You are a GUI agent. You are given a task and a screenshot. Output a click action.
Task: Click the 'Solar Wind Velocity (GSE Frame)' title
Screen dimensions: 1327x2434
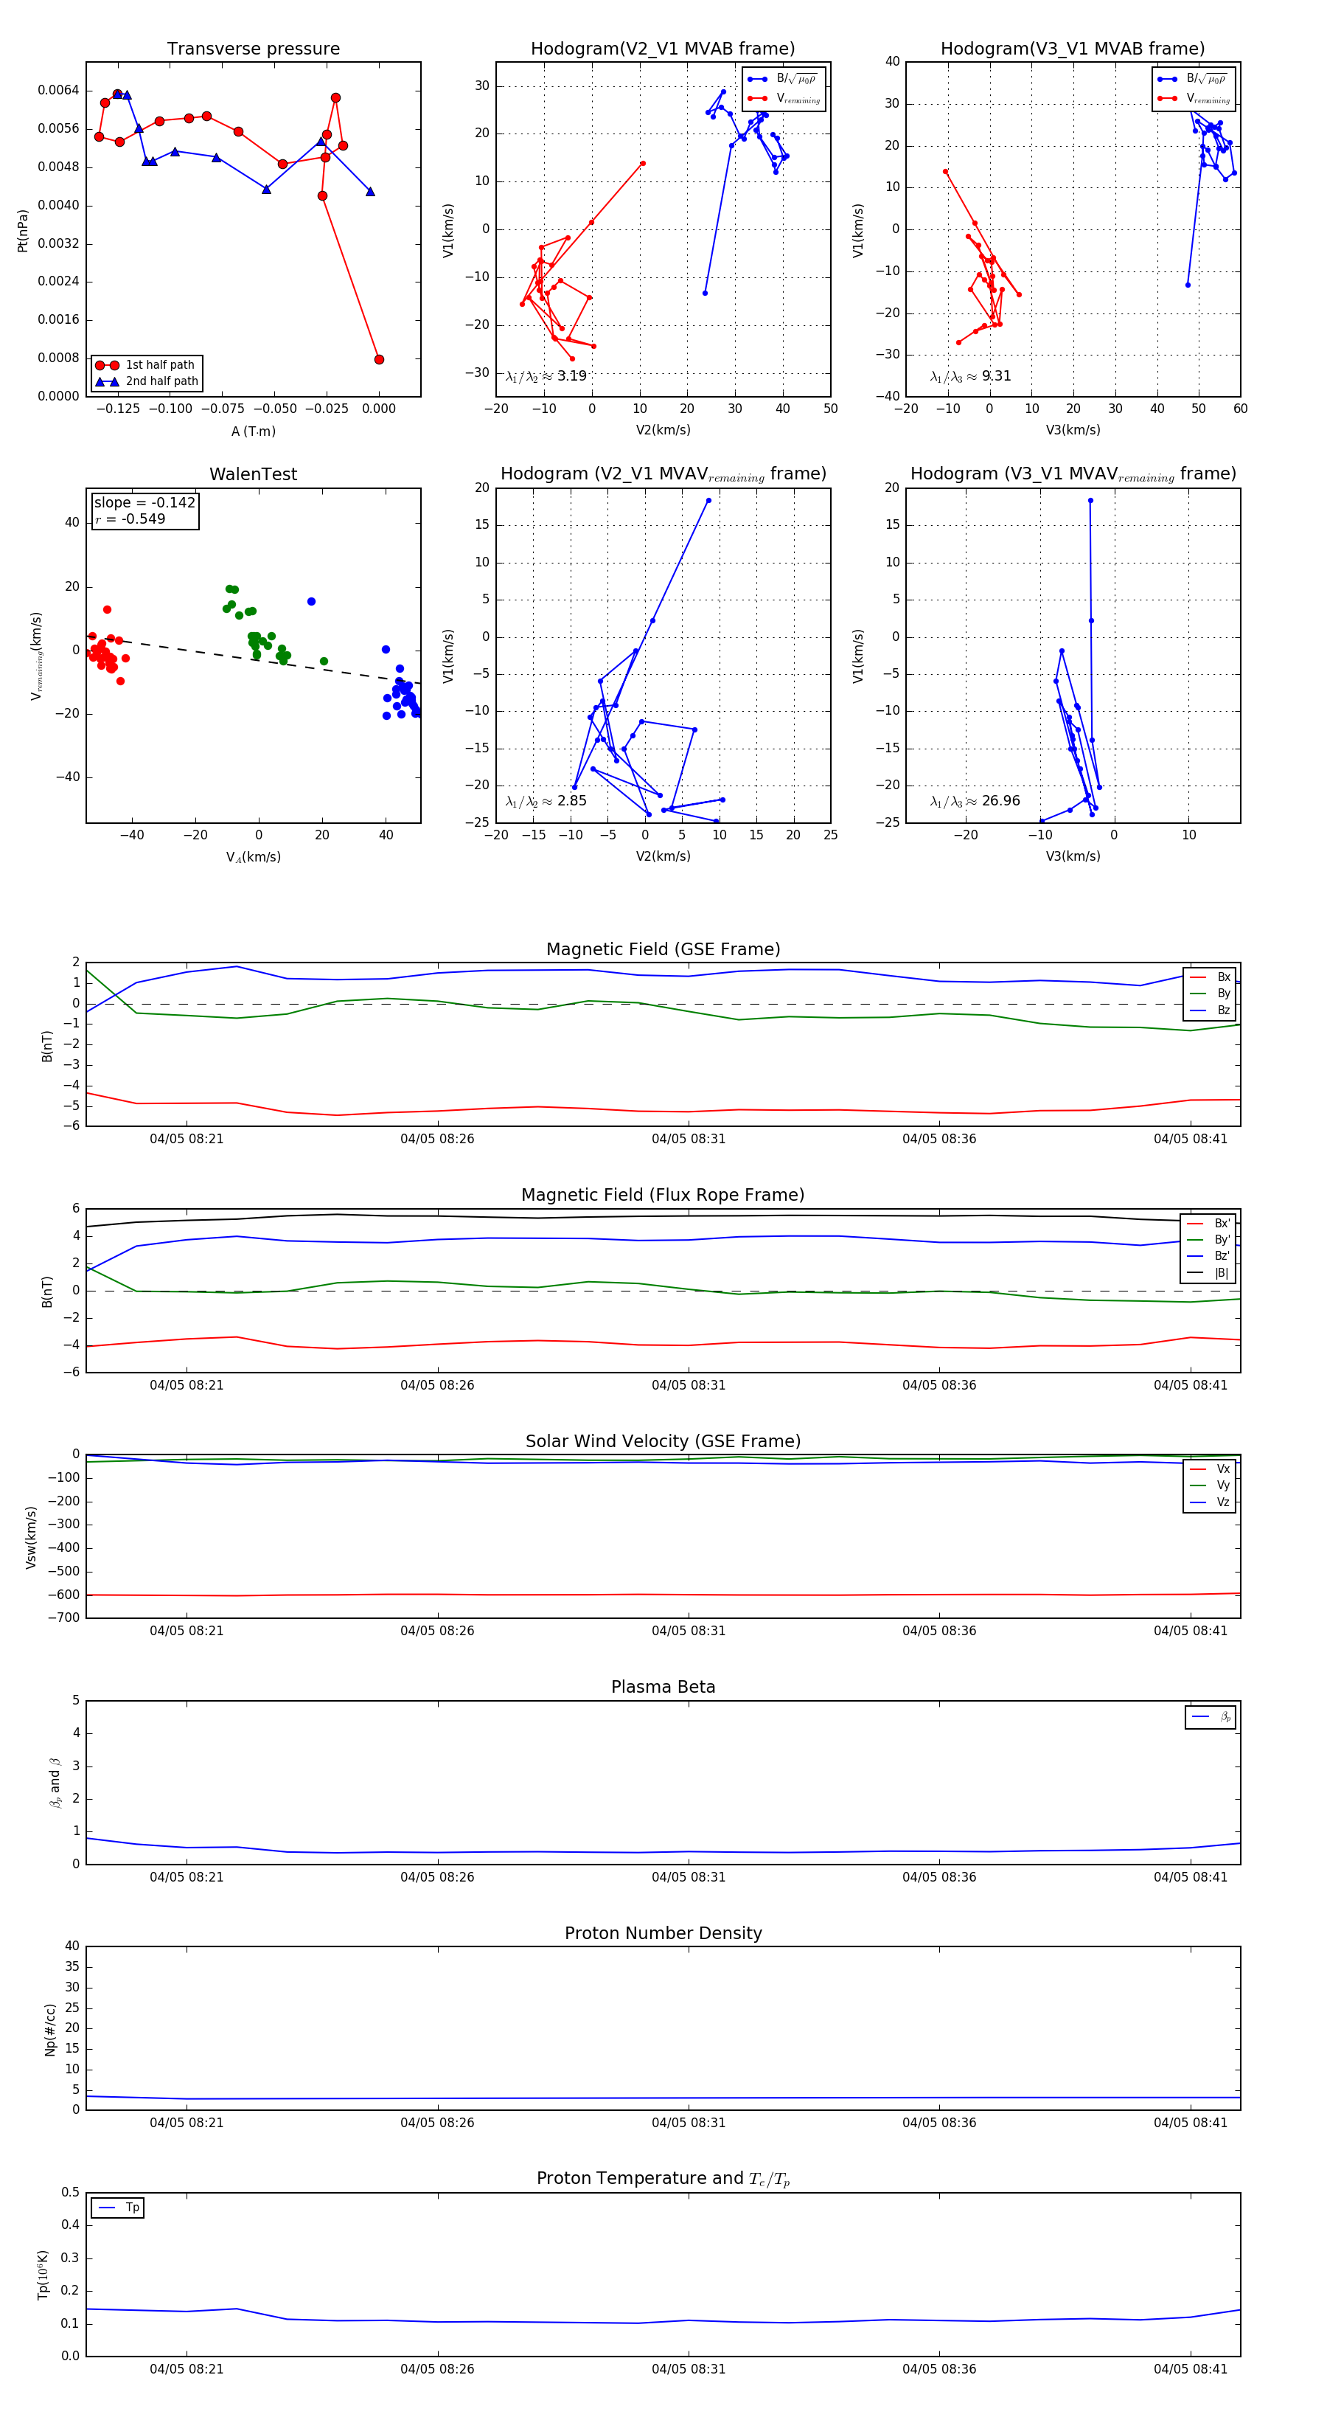[x=663, y=1441]
